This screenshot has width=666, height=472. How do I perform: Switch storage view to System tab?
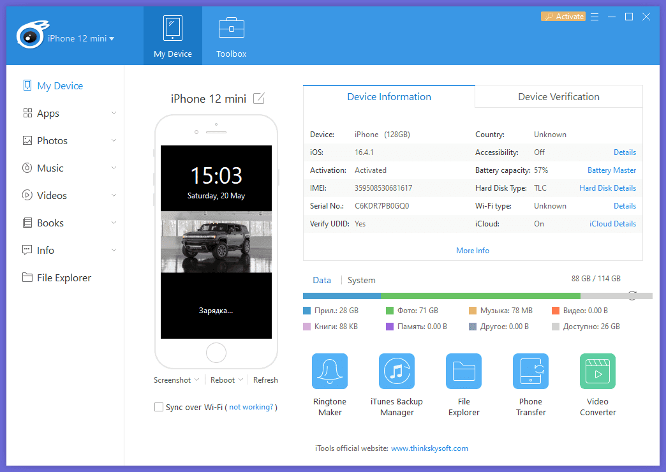coord(362,280)
